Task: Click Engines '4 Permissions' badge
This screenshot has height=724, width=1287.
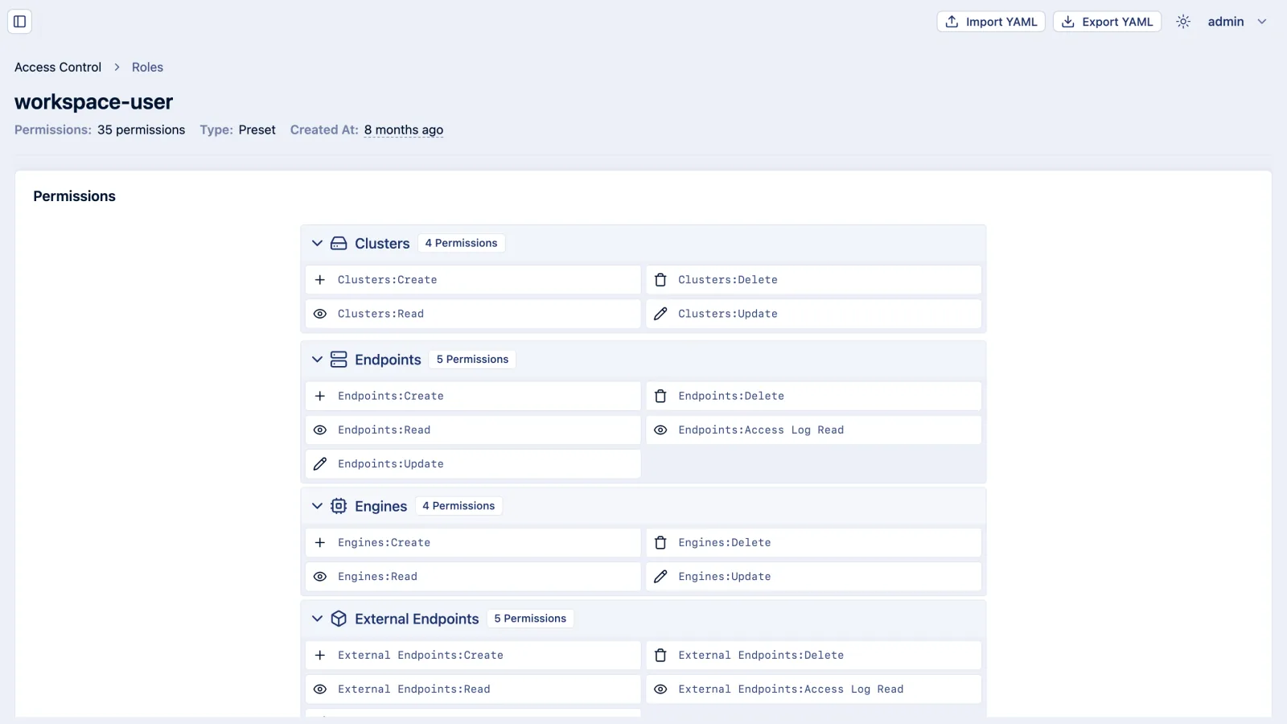Action: pos(458,506)
